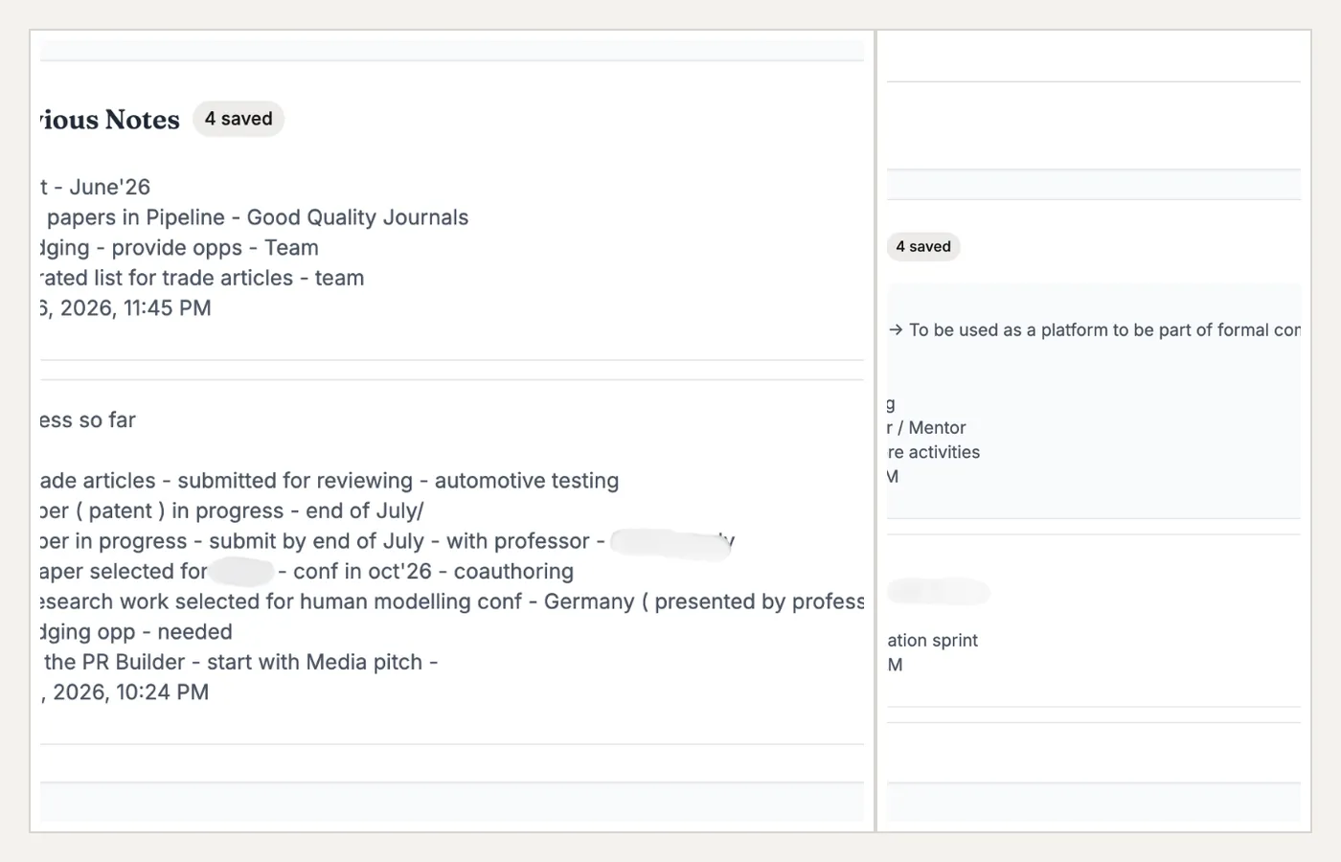Select the 11:45 PM note timestamp
Image resolution: width=1341 pixels, height=862 pixels.
tap(125, 308)
